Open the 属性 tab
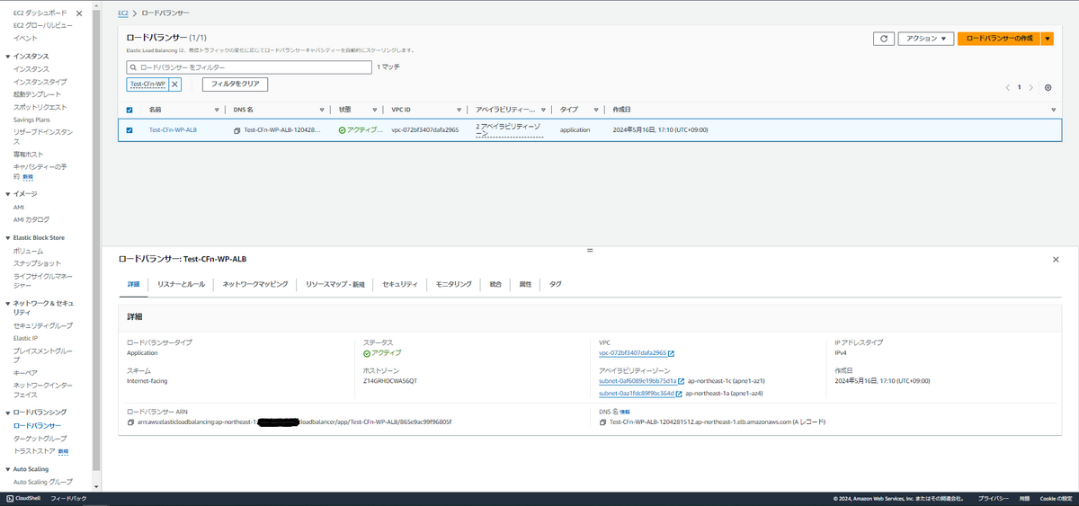 coord(525,284)
